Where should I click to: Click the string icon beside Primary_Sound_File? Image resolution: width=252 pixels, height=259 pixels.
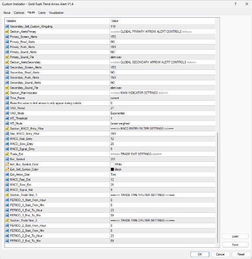[x=7, y=57]
